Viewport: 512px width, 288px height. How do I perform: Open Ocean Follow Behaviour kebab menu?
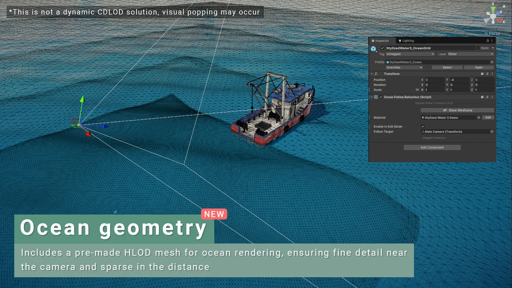click(x=492, y=97)
